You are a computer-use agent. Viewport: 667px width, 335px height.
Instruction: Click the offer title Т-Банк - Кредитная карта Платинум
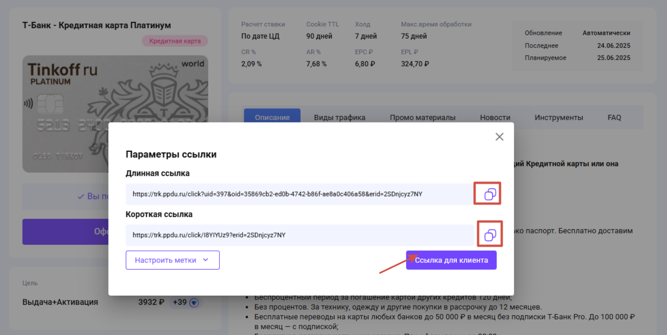coord(96,25)
